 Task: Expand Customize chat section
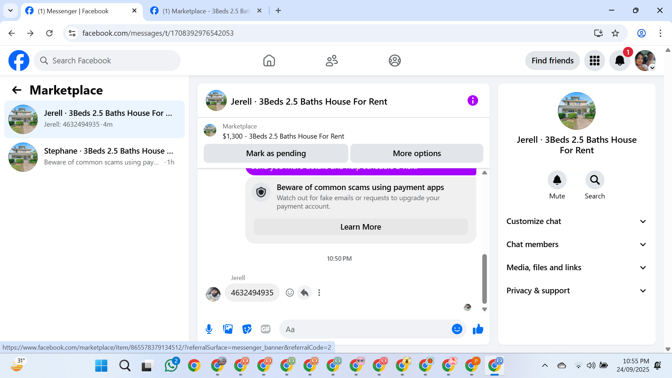tap(576, 221)
